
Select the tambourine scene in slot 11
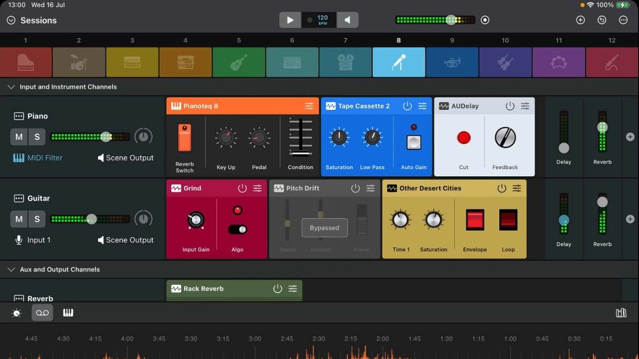558,62
